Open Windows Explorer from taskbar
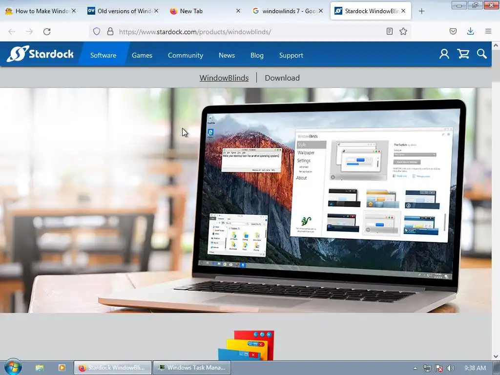Image resolution: width=500 pixels, height=375 pixels. click(x=40, y=368)
